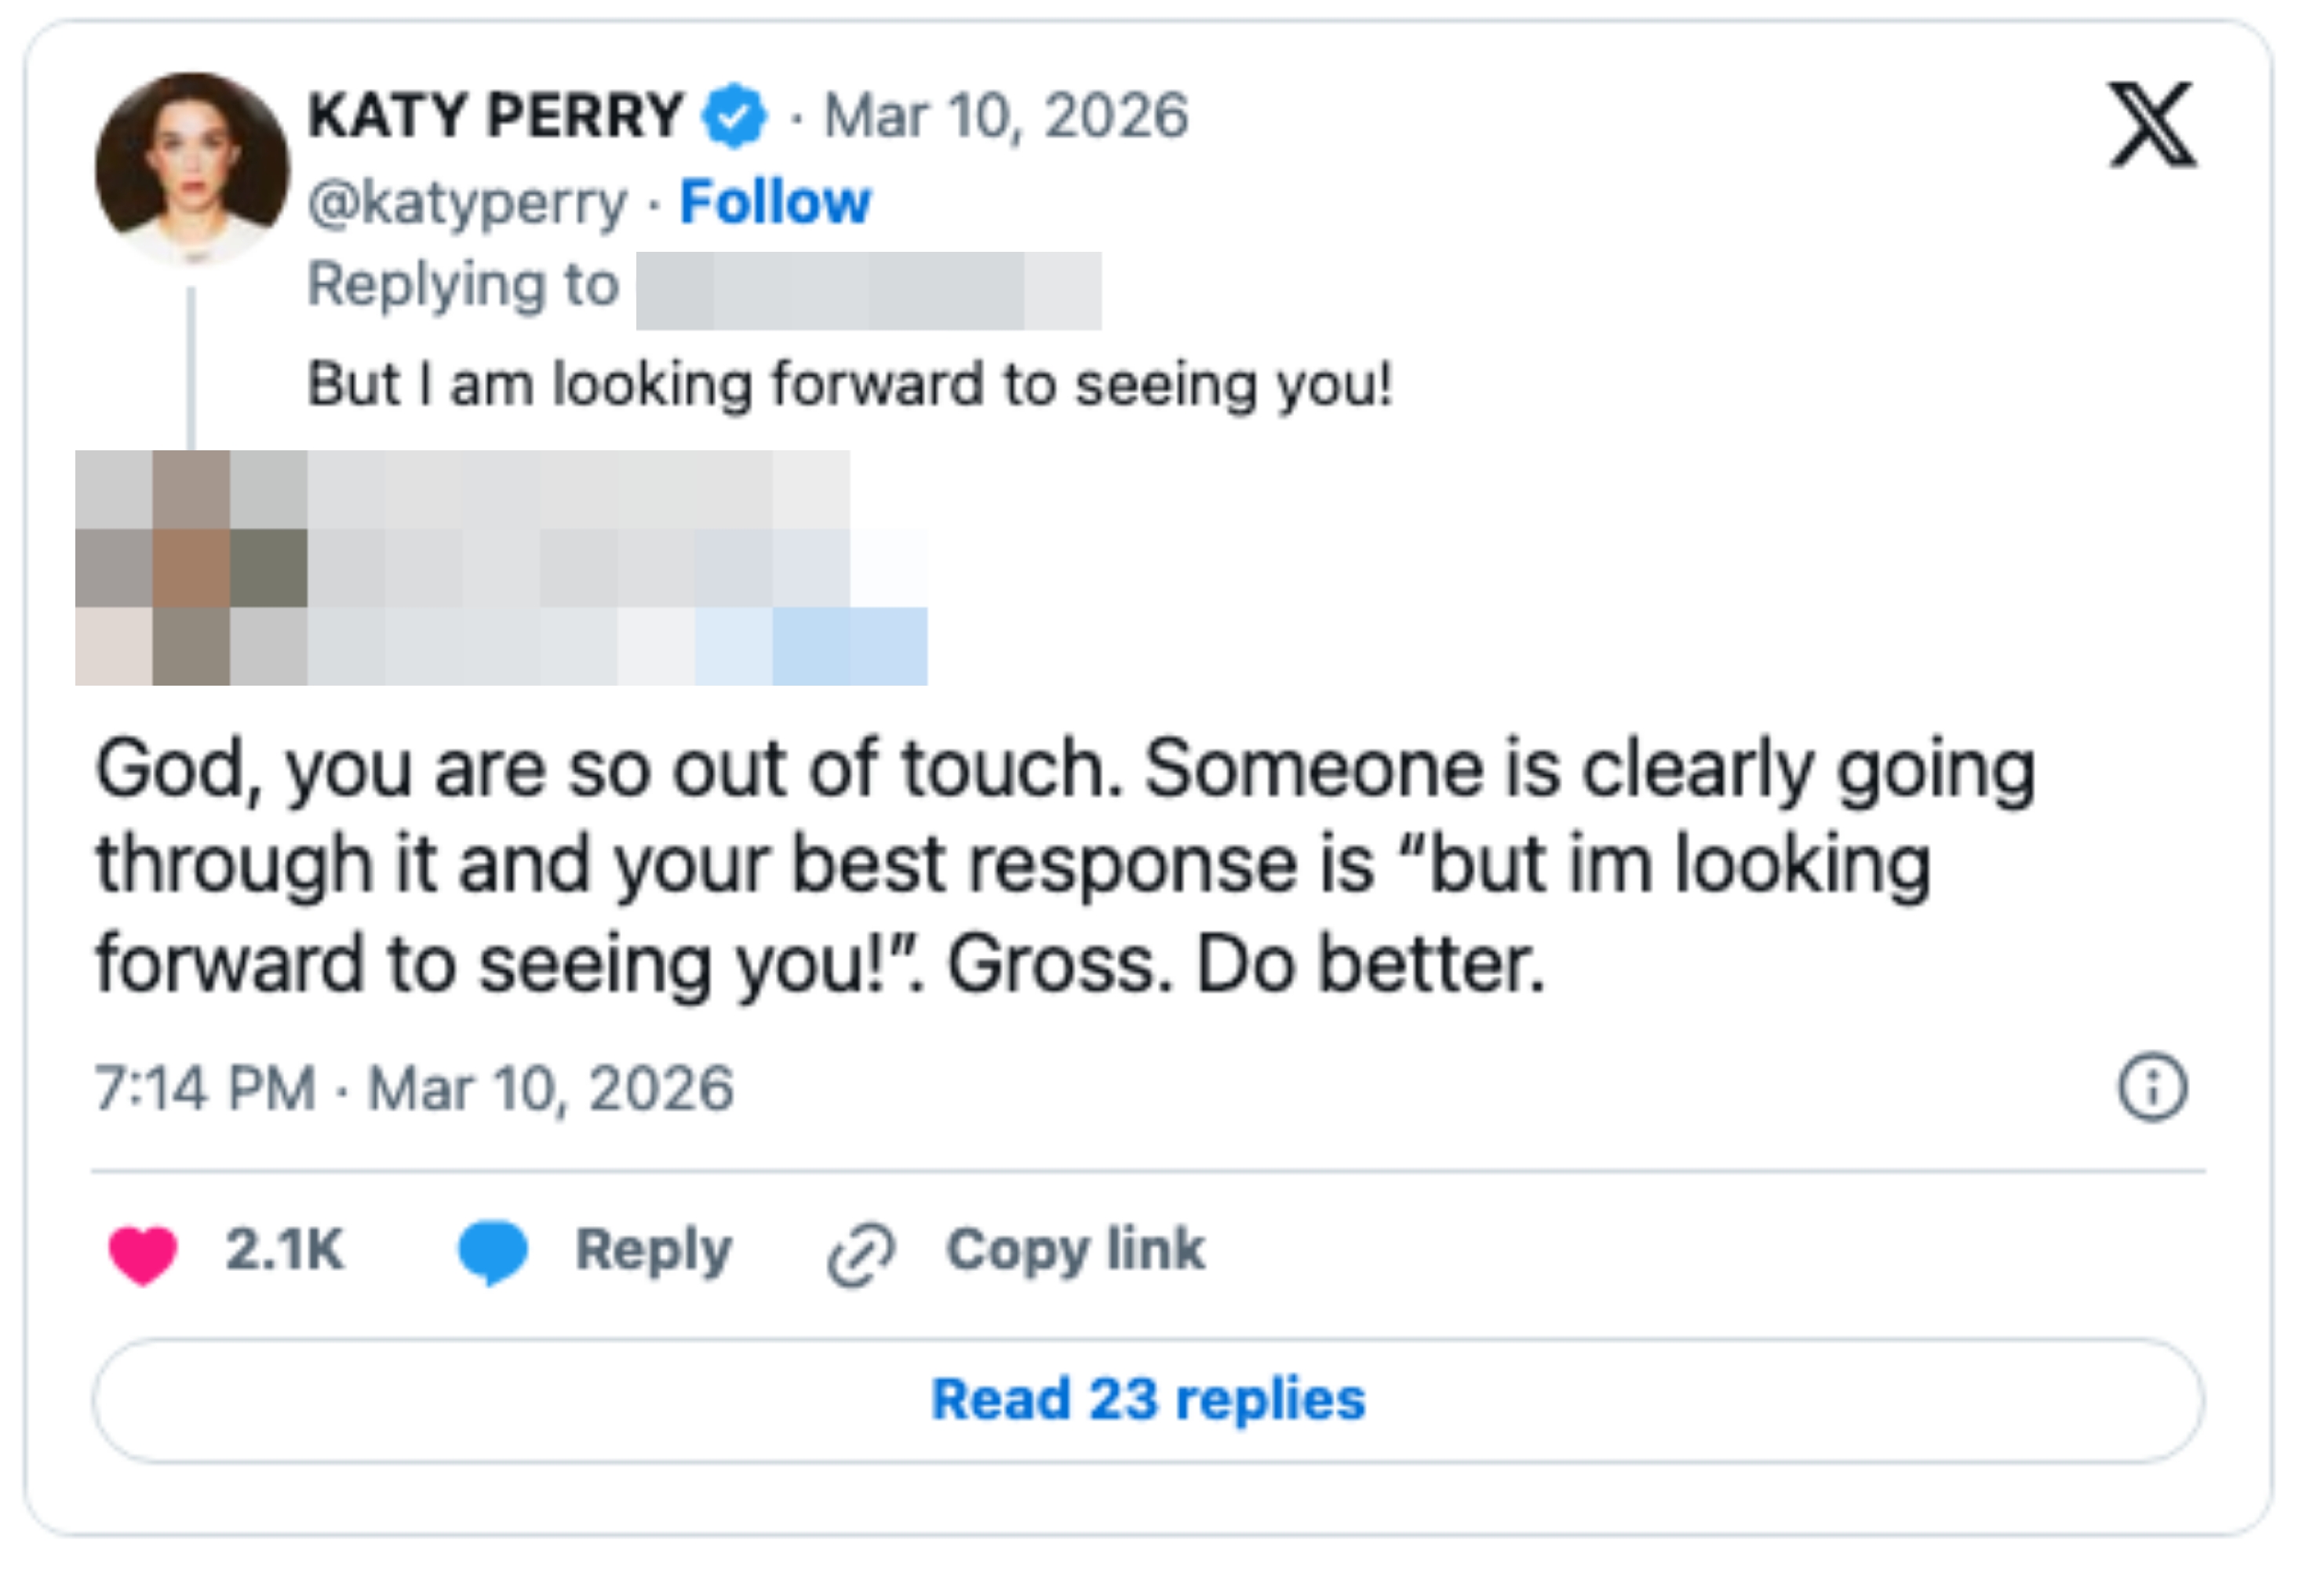Expand the parent tweet thread line
Screen dimensions: 2324x1569
191,370
